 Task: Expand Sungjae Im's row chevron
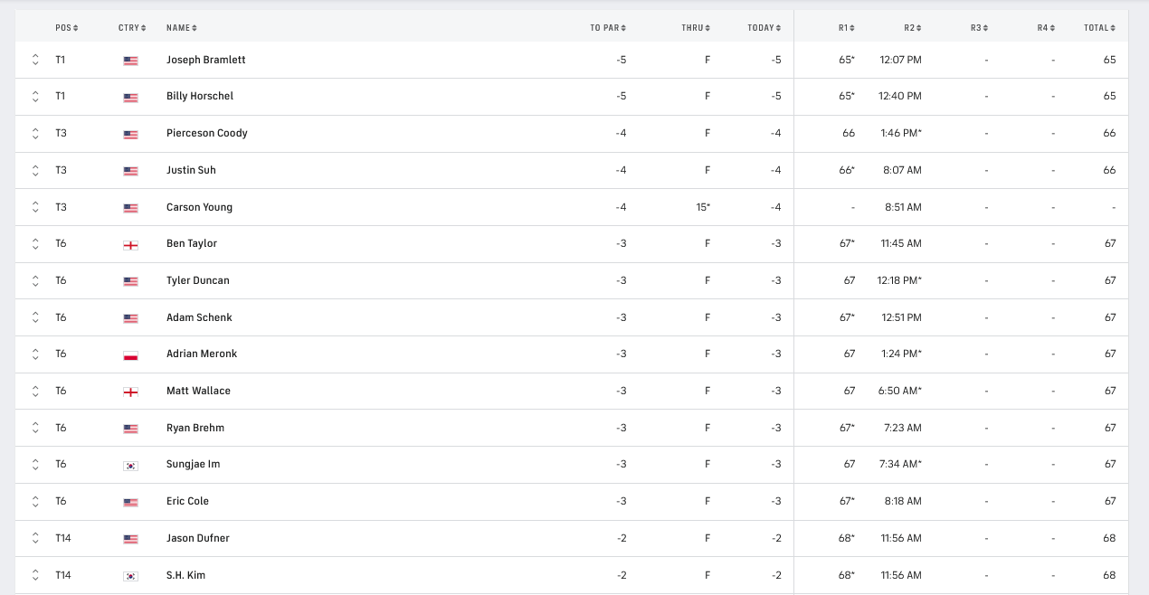tap(35, 464)
